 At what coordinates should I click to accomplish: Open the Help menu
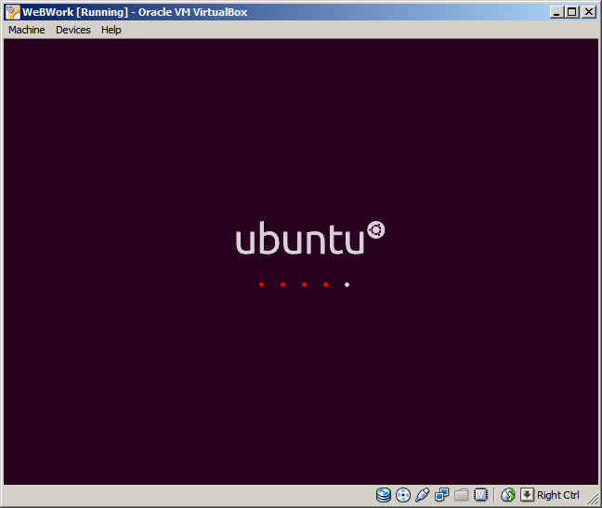(111, 30)
